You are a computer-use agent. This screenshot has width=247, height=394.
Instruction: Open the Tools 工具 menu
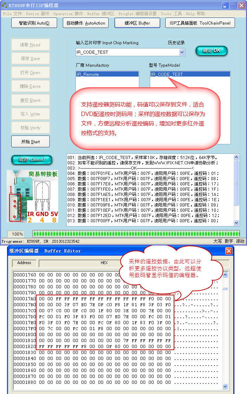click(171, 14)
